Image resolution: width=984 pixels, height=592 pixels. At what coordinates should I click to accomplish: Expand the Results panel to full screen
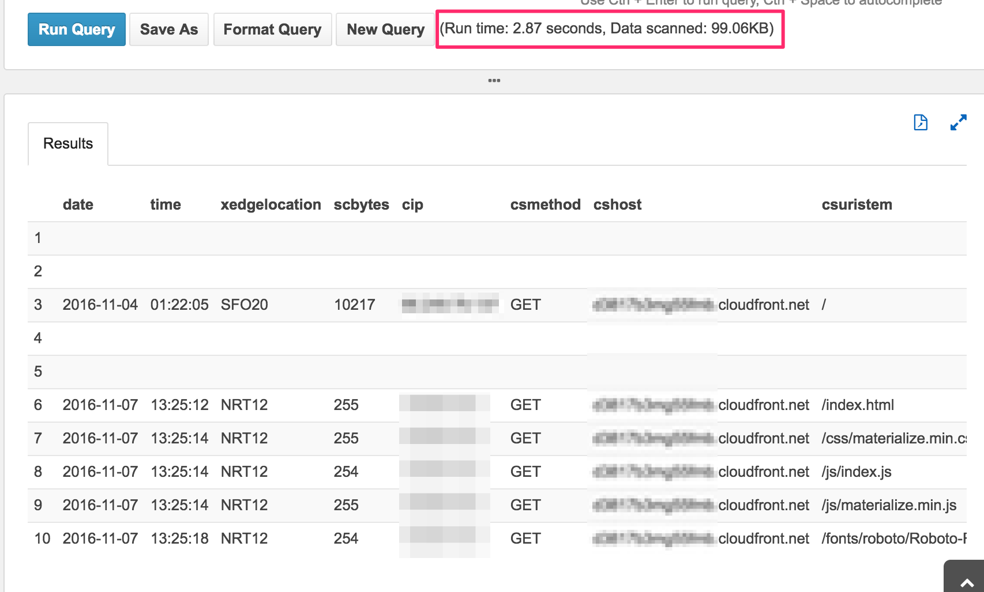pos(959,122)
